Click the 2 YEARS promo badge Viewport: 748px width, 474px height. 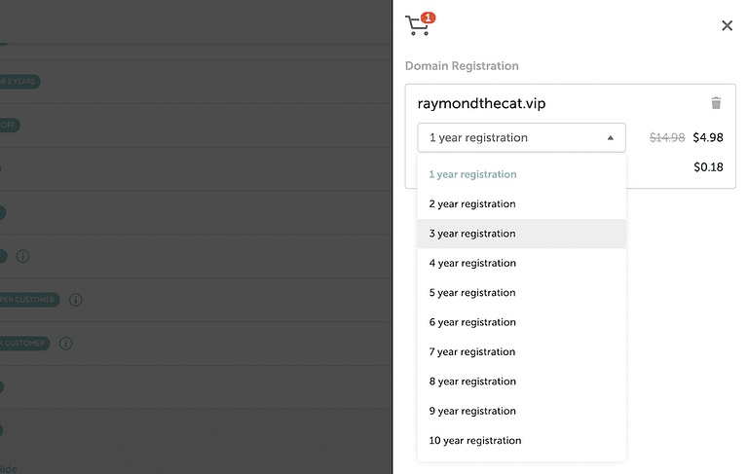tap(19, 82)
